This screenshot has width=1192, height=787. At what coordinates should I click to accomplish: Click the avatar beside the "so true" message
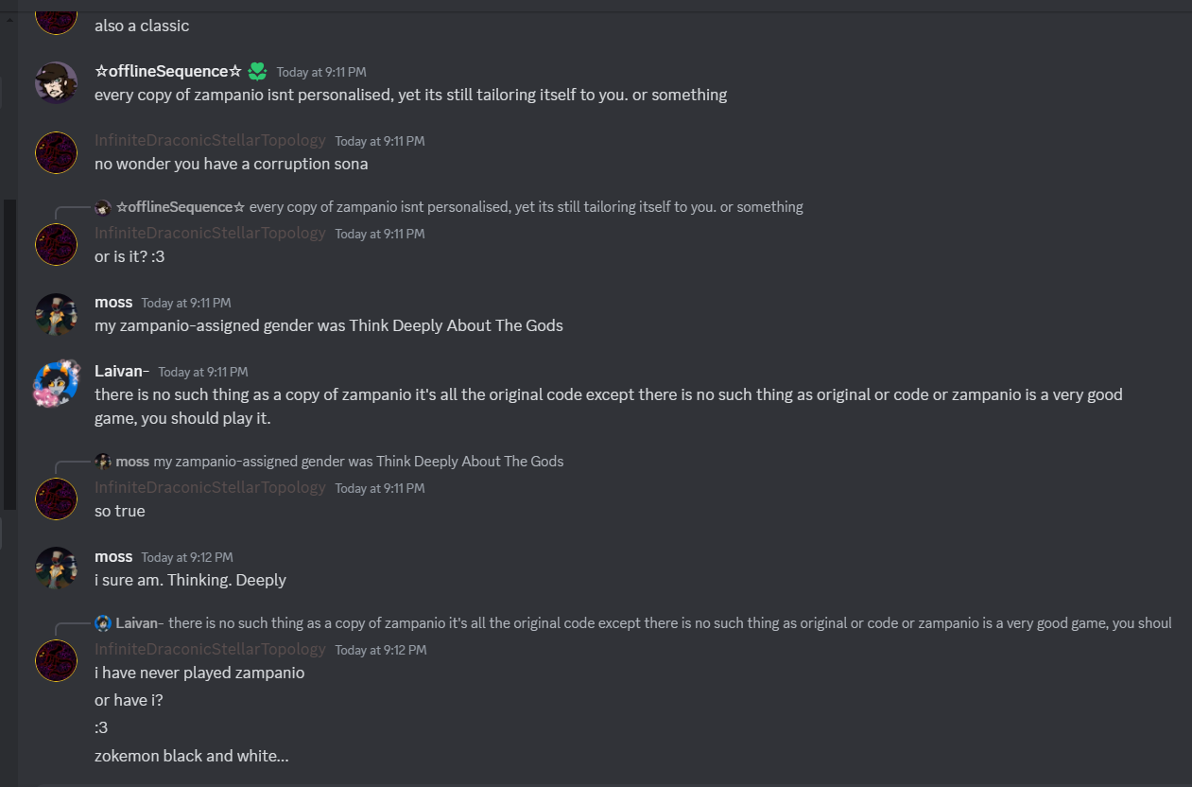pos(56,498)
